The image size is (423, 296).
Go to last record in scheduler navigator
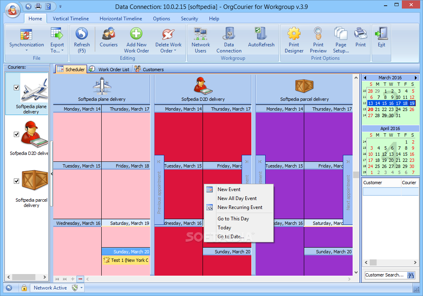(x=65, y=279)
